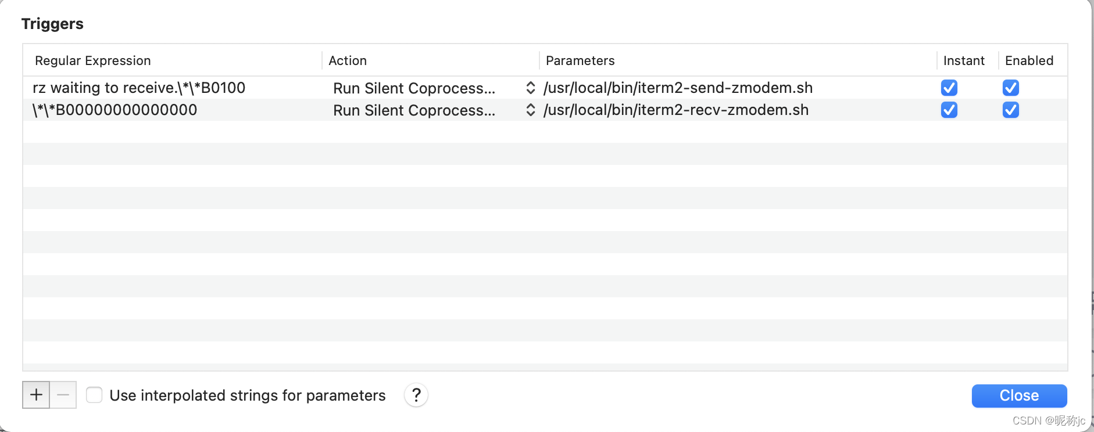Select the Regular Expression column header
The height and width of the screenshot is (432, 1094).
pyautogui.click(x=93, y=60)
